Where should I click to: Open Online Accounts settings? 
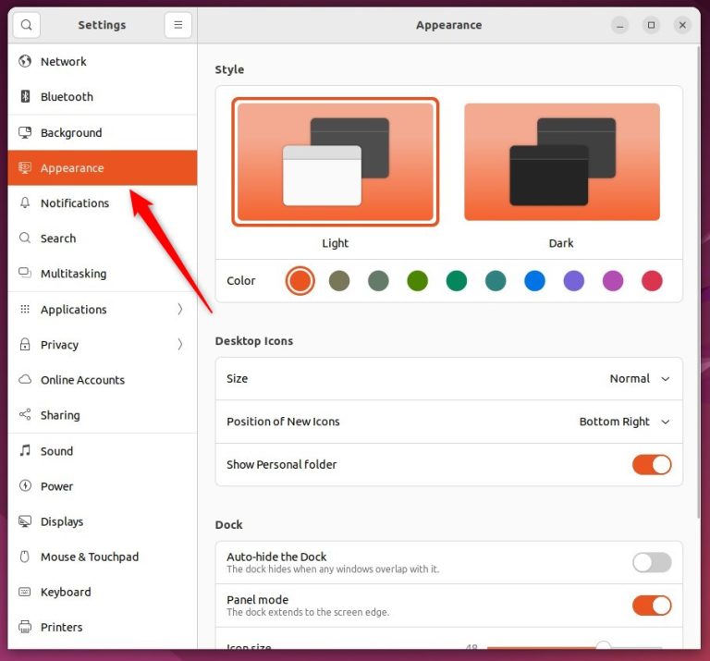pyautogui.click(x=82, y=380)
